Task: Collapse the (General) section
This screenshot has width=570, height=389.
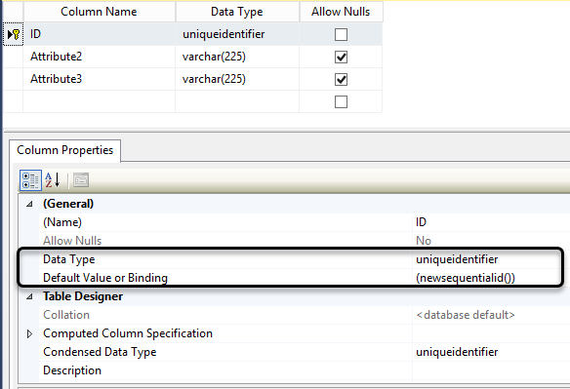Action: point(29,204)
